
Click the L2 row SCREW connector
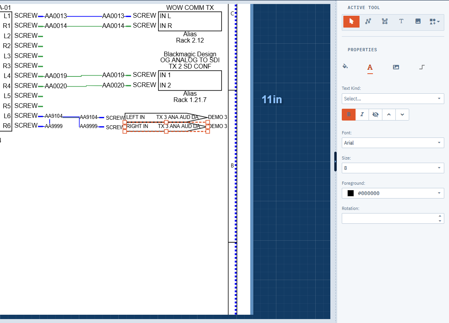coord(26,36)
